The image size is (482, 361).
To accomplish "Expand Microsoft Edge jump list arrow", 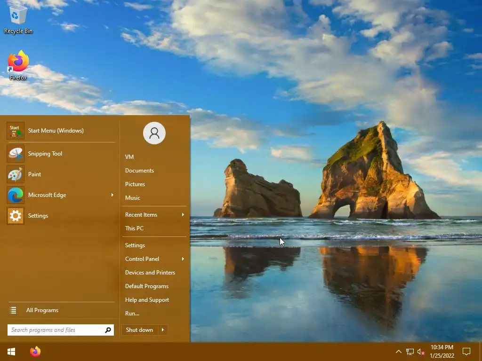I will click(x=112, y=195).
